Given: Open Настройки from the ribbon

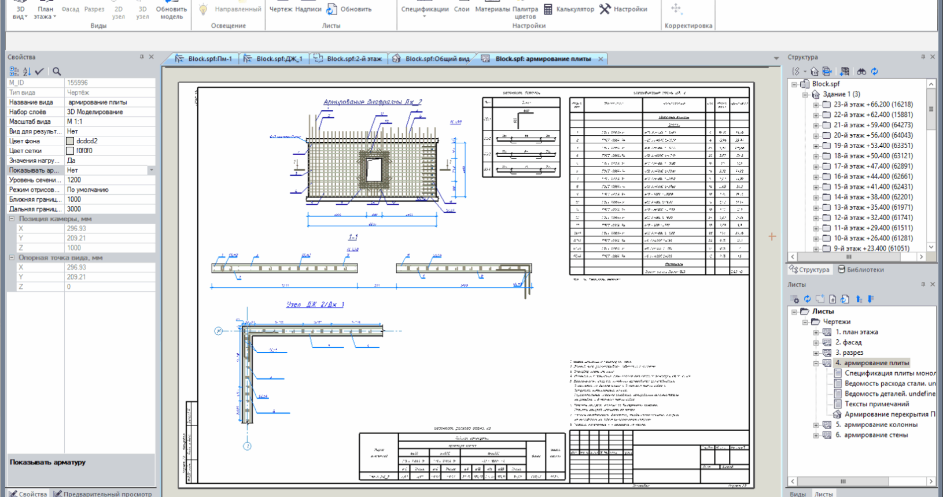Looking at the screenshot, I should click(624, 9).
